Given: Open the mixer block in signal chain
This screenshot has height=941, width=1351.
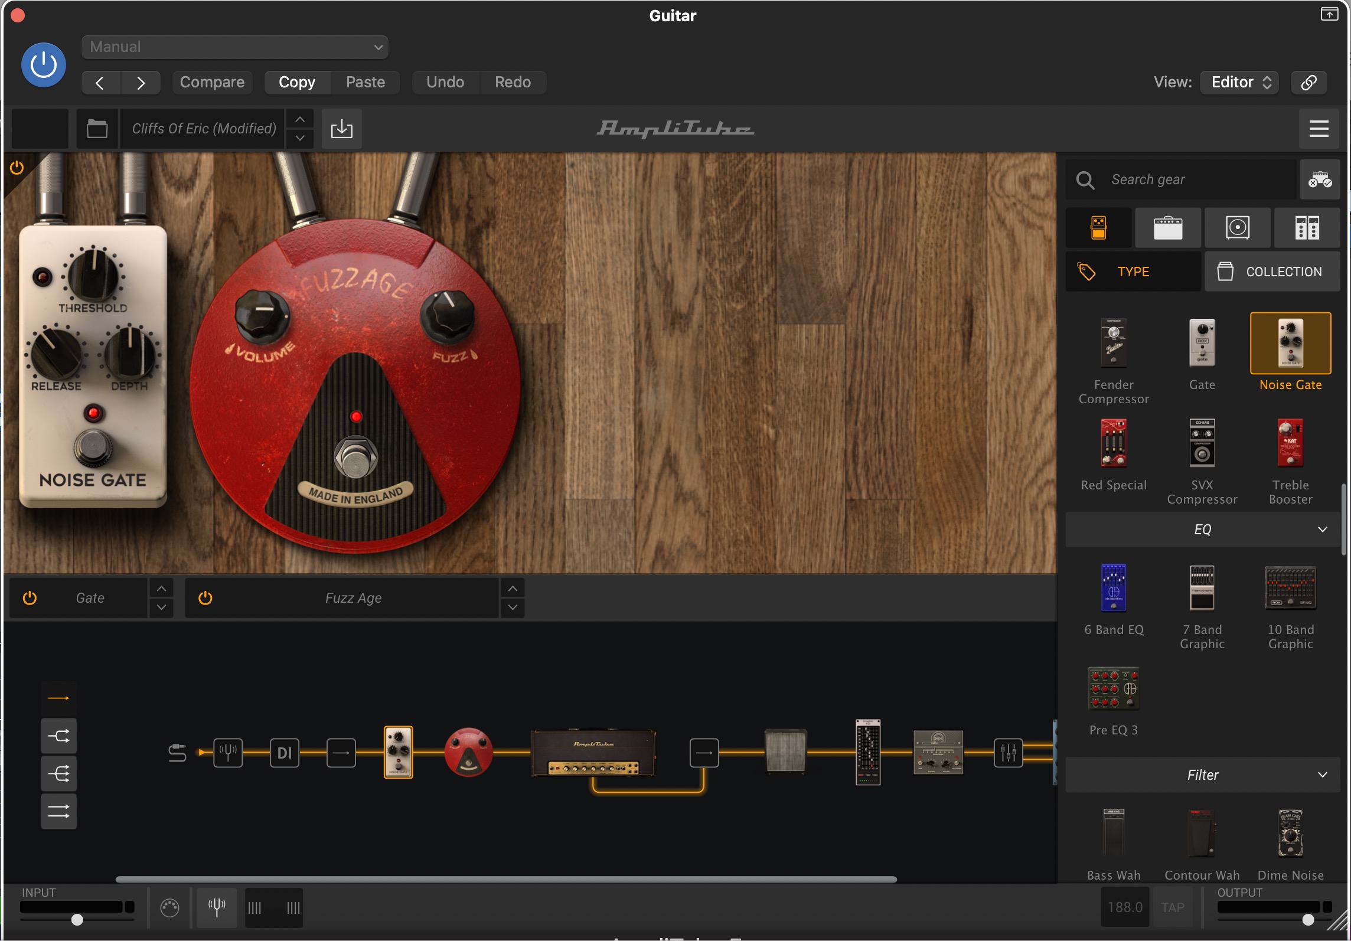Looking at the screenshot, I should tap(1008, 753).
